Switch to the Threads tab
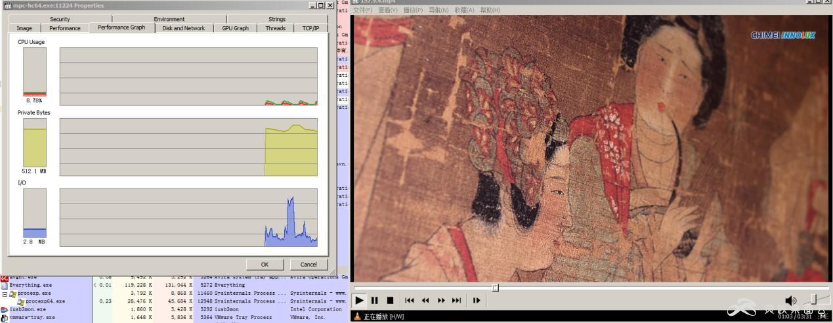The width and height of the screenshot is (833, 323). click(276, 28)
